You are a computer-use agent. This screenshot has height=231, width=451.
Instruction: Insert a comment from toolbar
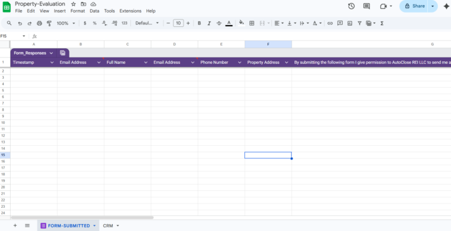pos(340,23)
